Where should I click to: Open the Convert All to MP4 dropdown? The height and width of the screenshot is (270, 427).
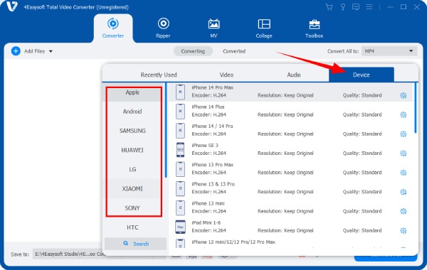(x=389, y=51)
